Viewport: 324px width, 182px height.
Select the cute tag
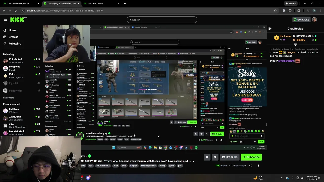[116, 166]
